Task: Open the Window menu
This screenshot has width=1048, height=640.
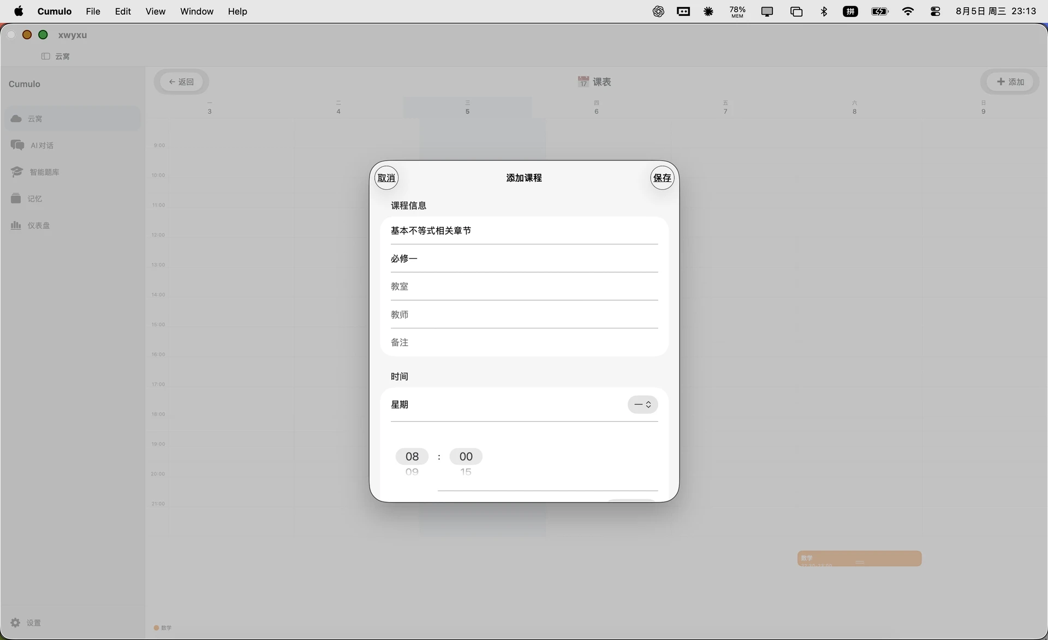Action: 197,11
